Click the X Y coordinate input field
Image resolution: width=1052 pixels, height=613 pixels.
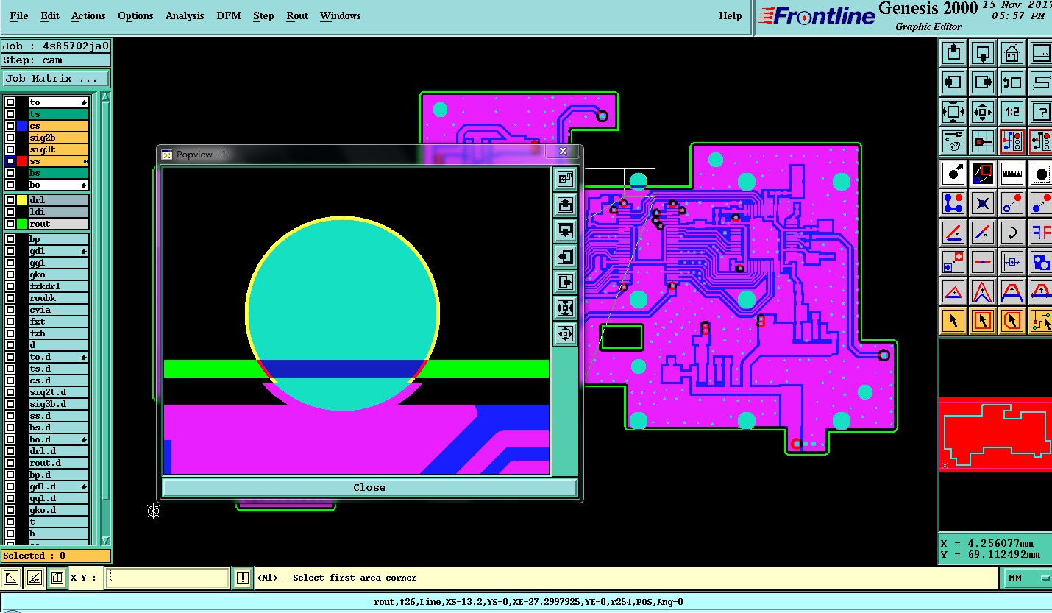click(167, 578)
